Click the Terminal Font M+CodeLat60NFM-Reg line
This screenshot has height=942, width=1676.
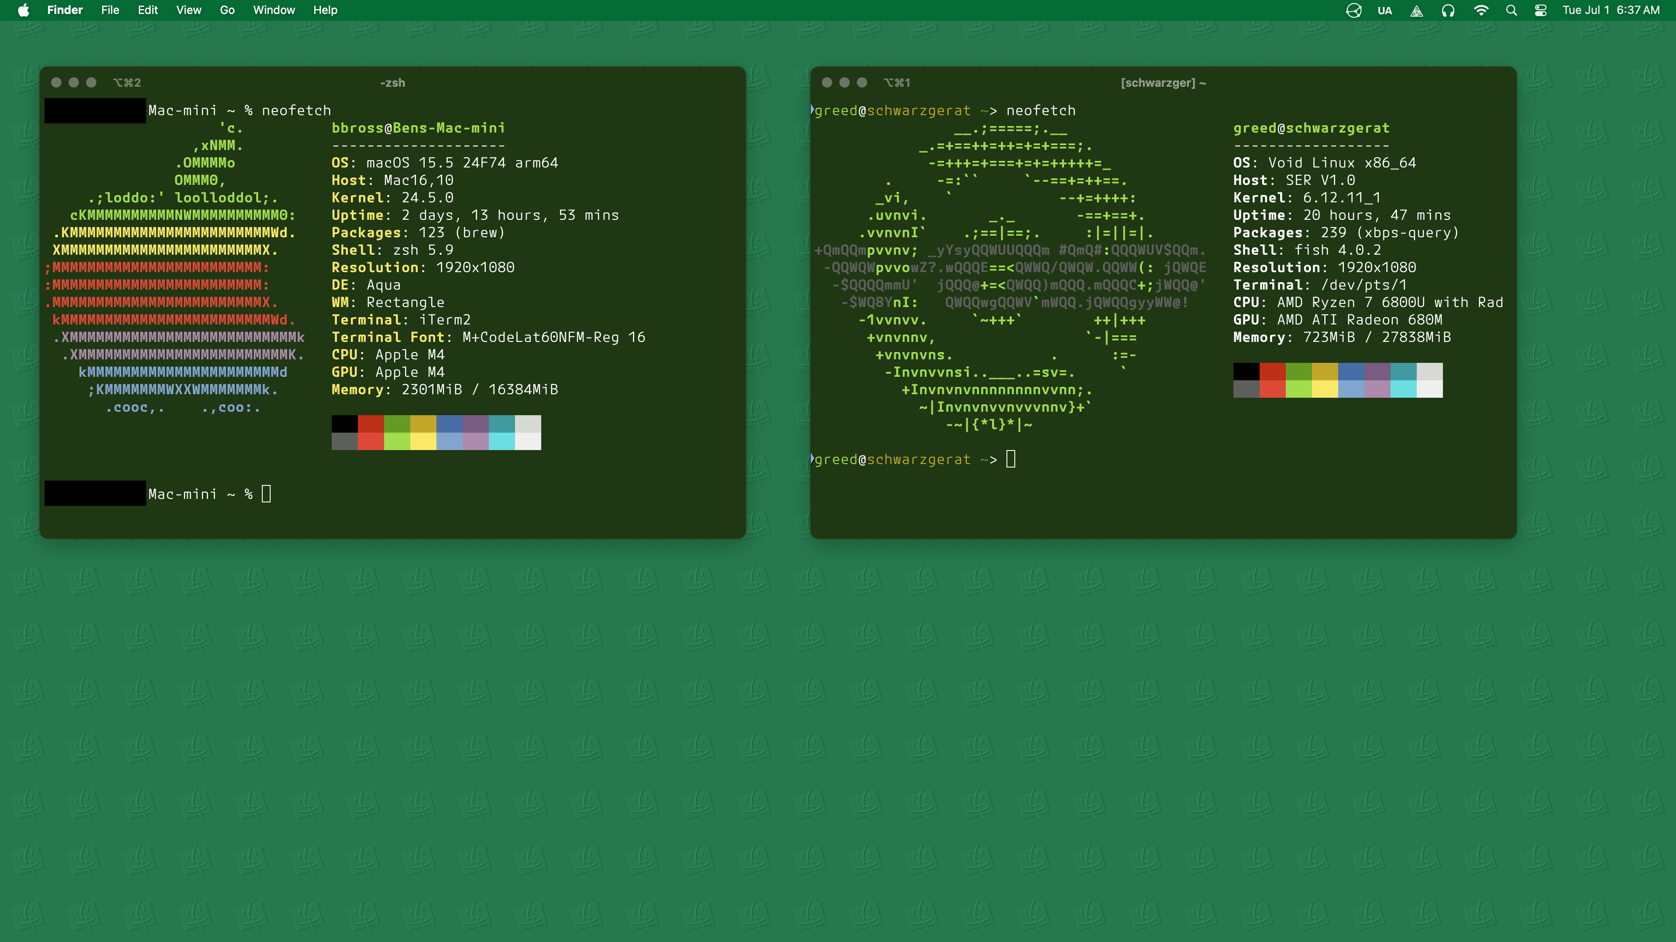pos(488,338)
